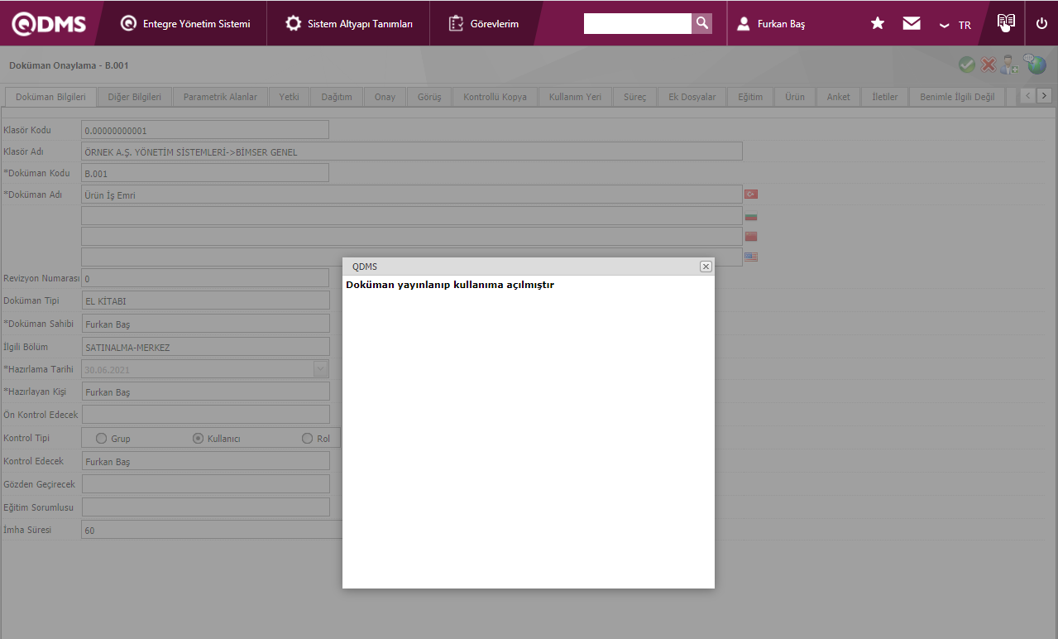The image size is (1058, 639).
Task: Click the top search input field
Action: tap(637, 23)
